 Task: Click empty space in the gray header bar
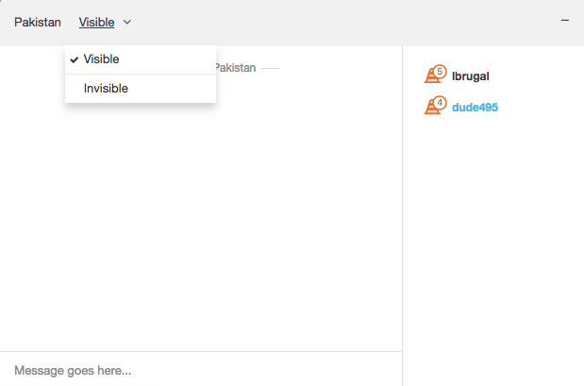pos(349,22)
